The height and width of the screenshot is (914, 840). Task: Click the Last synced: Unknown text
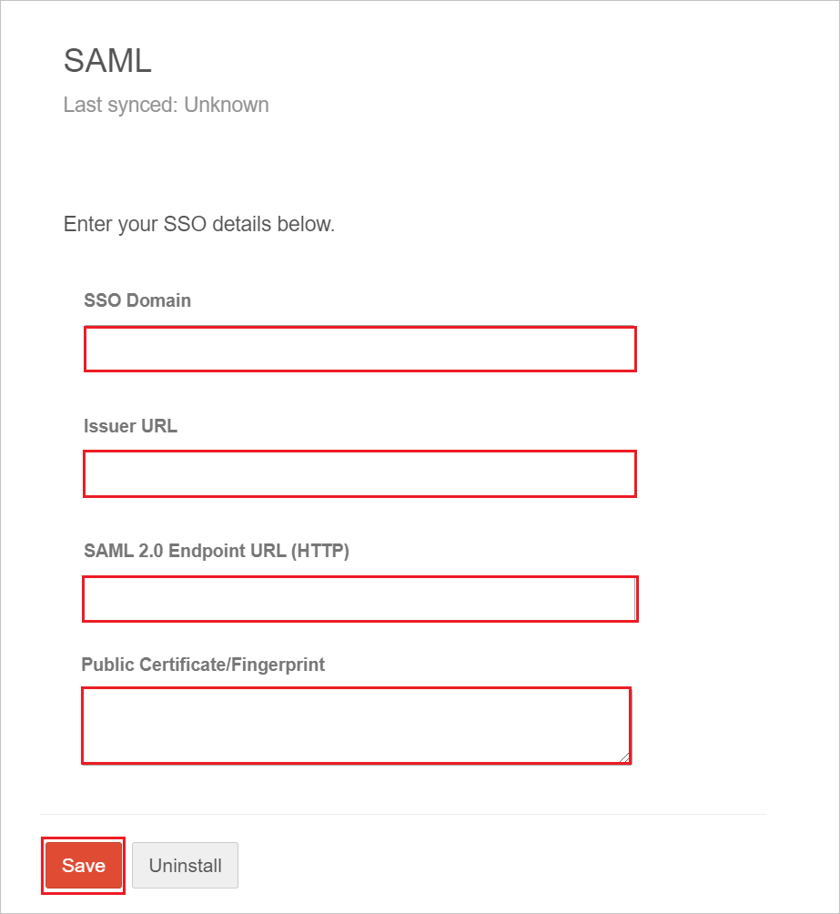click(x=167, y=105)
